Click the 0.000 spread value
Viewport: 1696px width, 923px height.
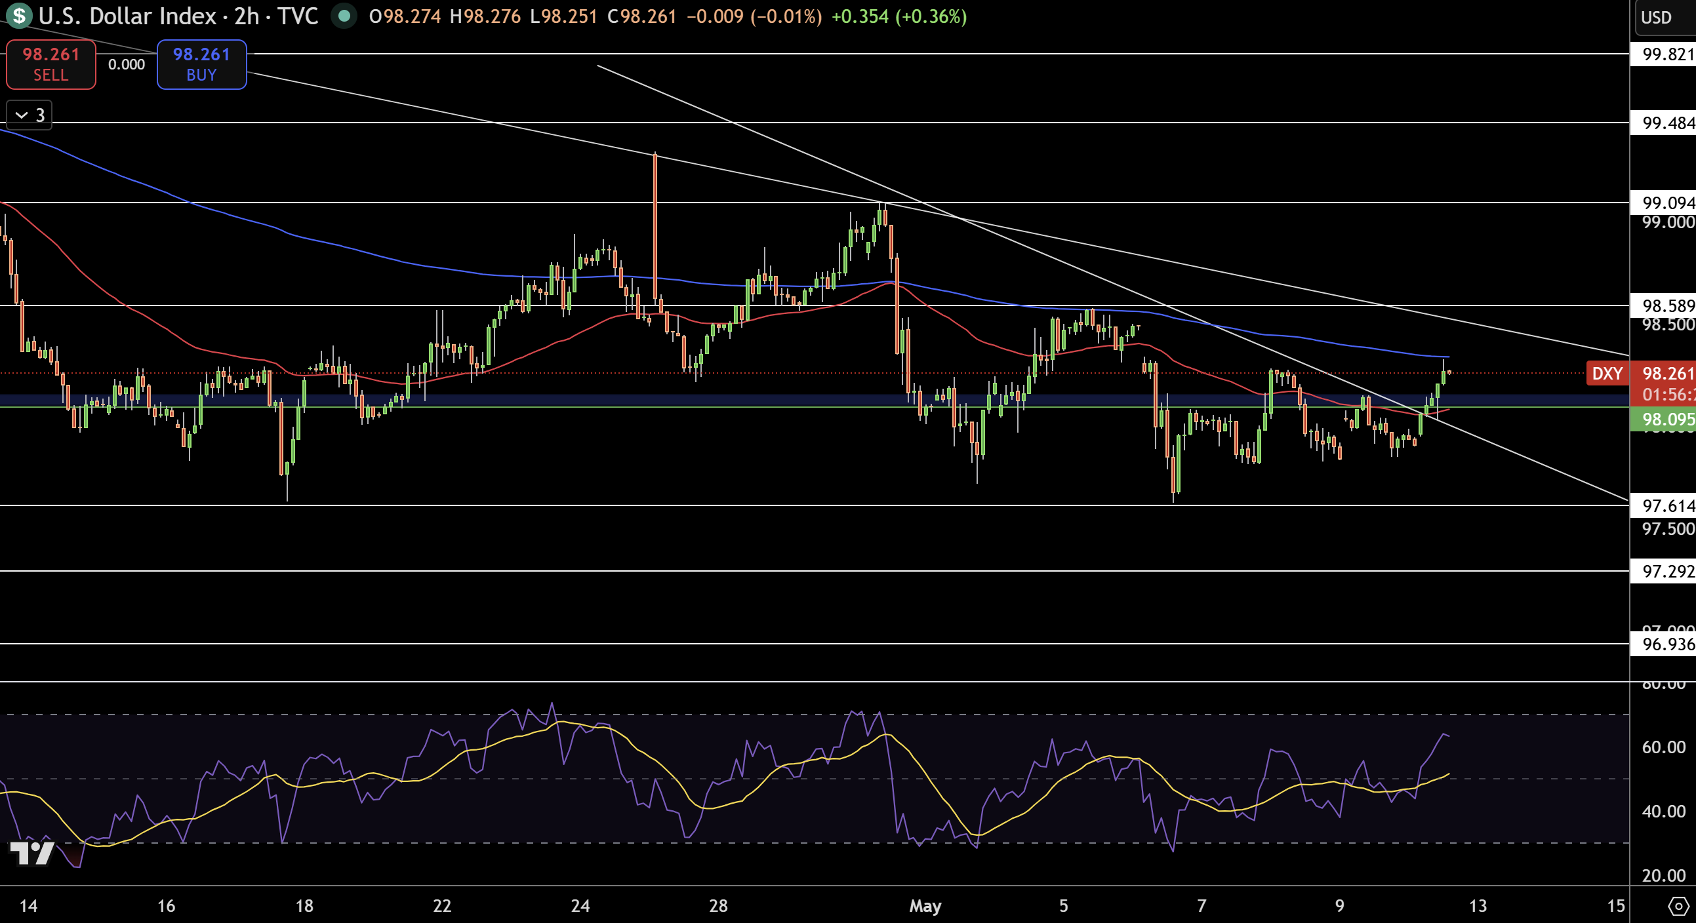127,64
